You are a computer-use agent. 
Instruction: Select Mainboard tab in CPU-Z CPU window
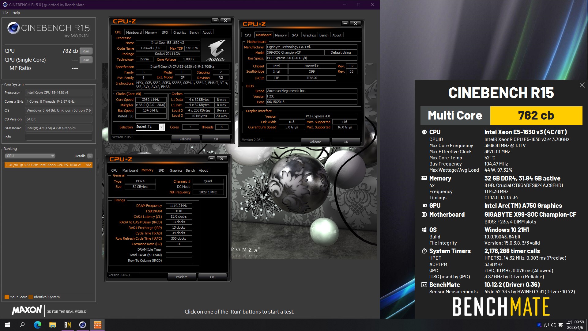point(134,32)
